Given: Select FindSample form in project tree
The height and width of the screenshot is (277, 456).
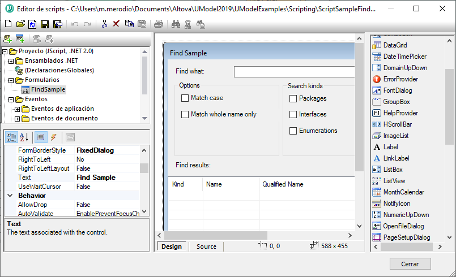Looking at the screenshot, I should click(x=48, y=89).
